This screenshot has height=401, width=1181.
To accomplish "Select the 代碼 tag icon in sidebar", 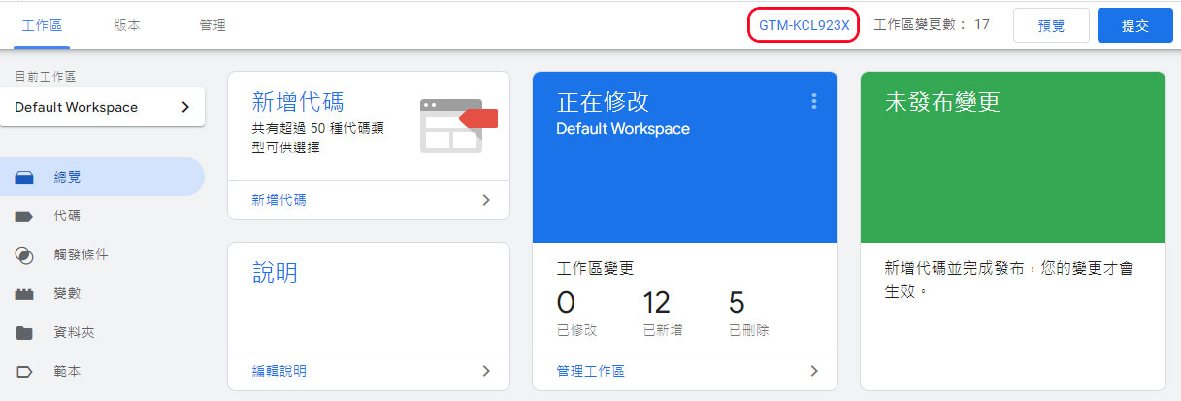I will 24,217.
